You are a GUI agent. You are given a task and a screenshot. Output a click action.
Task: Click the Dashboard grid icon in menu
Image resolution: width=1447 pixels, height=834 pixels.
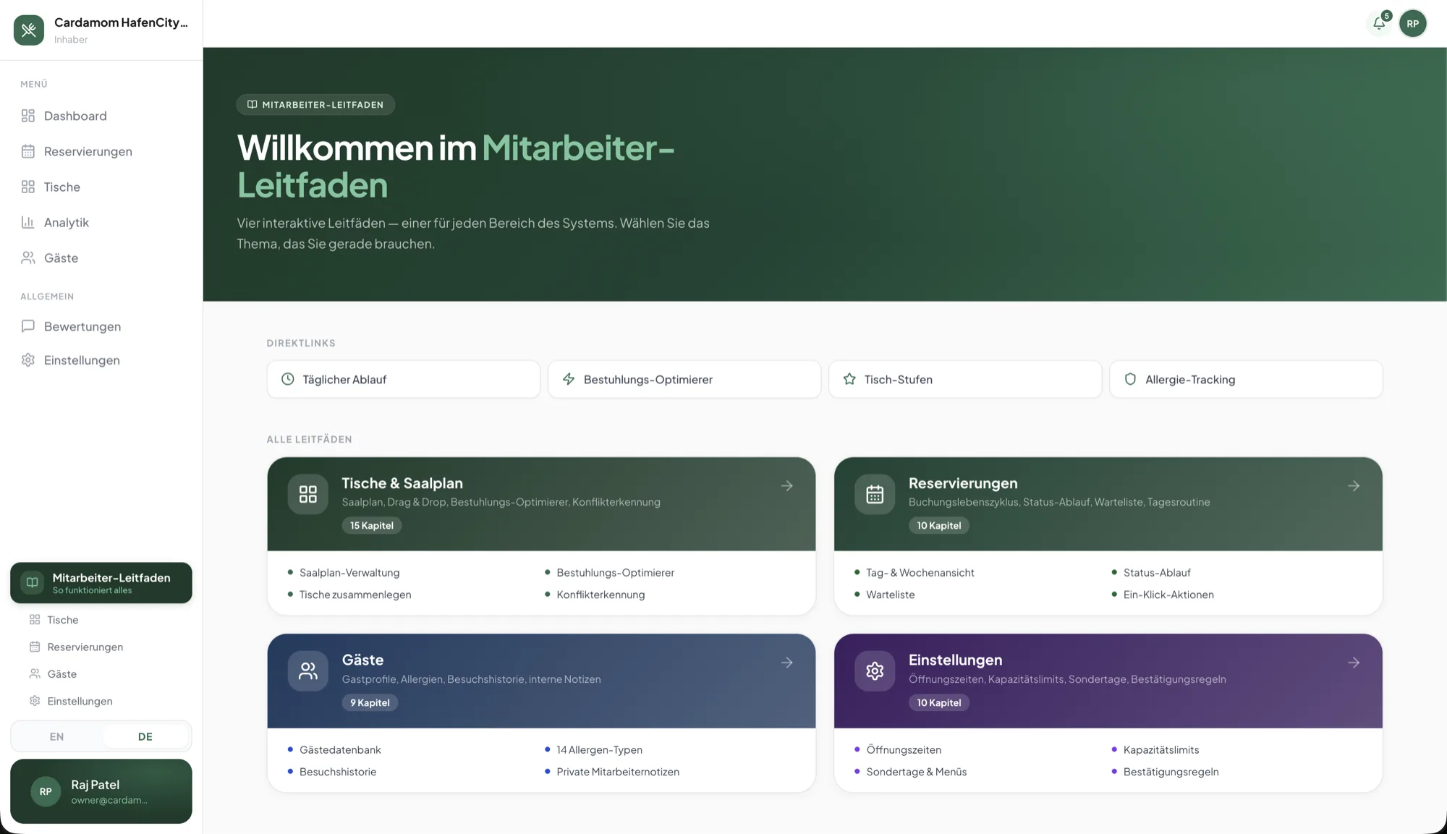[28, 116]
